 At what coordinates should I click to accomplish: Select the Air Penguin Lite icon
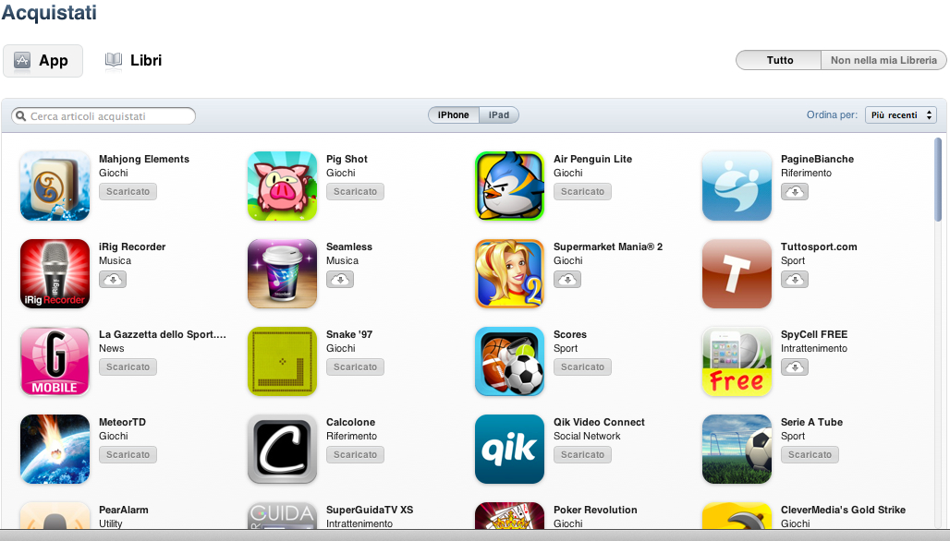tap(509, 186)
